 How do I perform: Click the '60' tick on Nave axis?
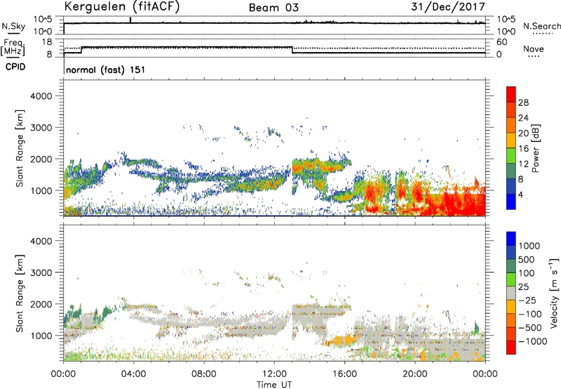point(501,42)
